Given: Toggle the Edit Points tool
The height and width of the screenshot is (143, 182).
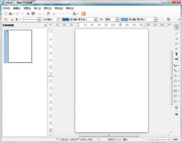Looking at the screenshot, I should click(176, 108).
